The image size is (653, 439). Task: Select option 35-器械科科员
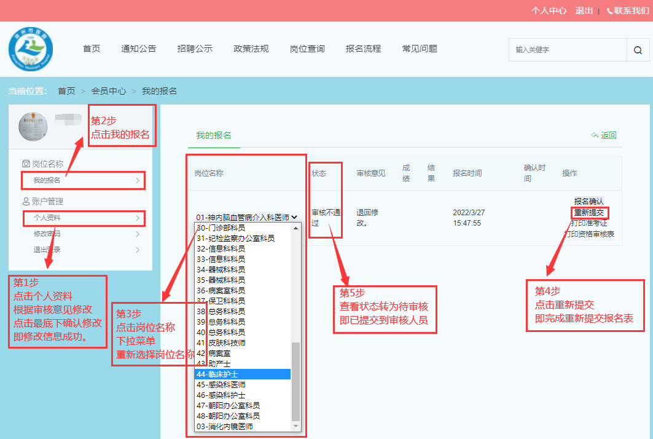(x=243, y=280)
